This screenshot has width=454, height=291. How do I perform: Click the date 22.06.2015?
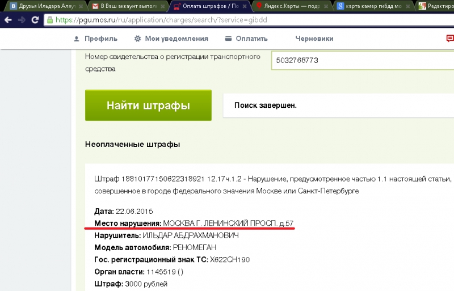(x=134, y=211)
